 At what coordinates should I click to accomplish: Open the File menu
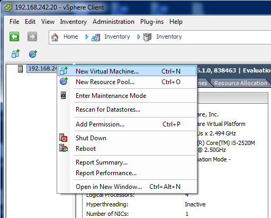(x=14, y=22)
